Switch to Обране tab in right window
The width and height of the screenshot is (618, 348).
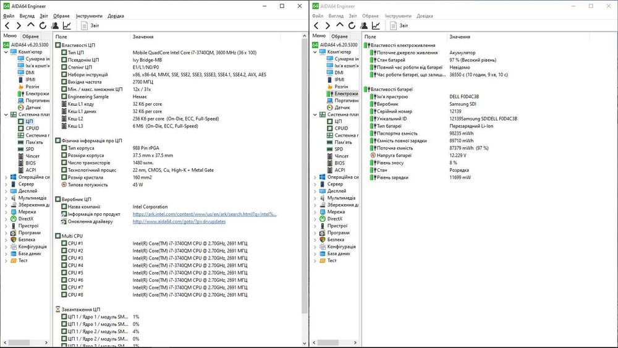(x=339, y=36)
